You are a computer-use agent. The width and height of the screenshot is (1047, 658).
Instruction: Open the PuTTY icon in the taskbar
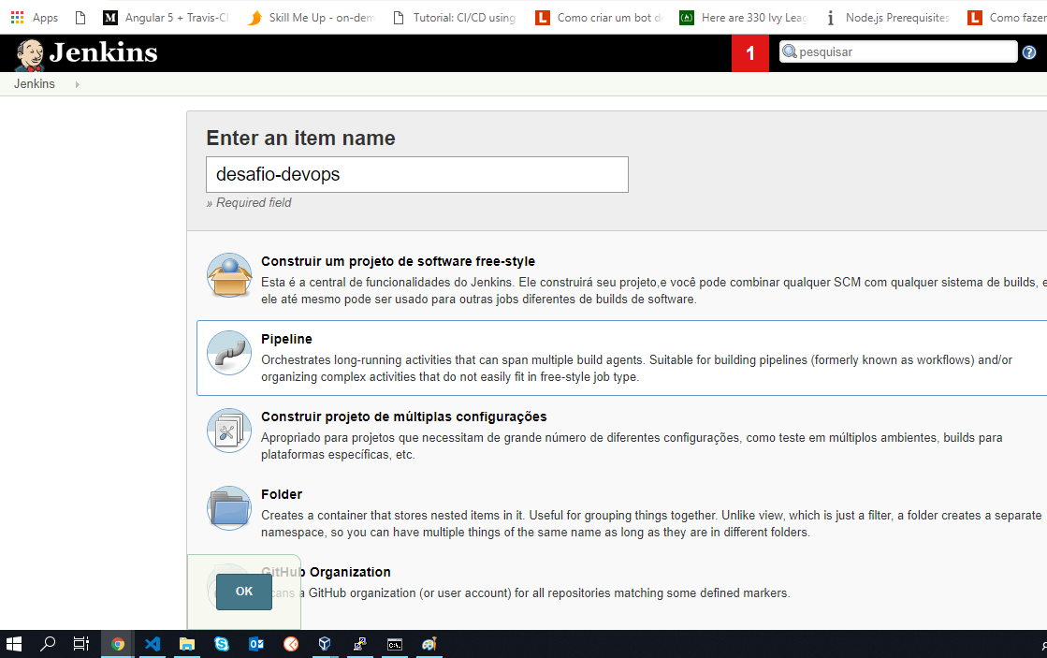[360, 644]
